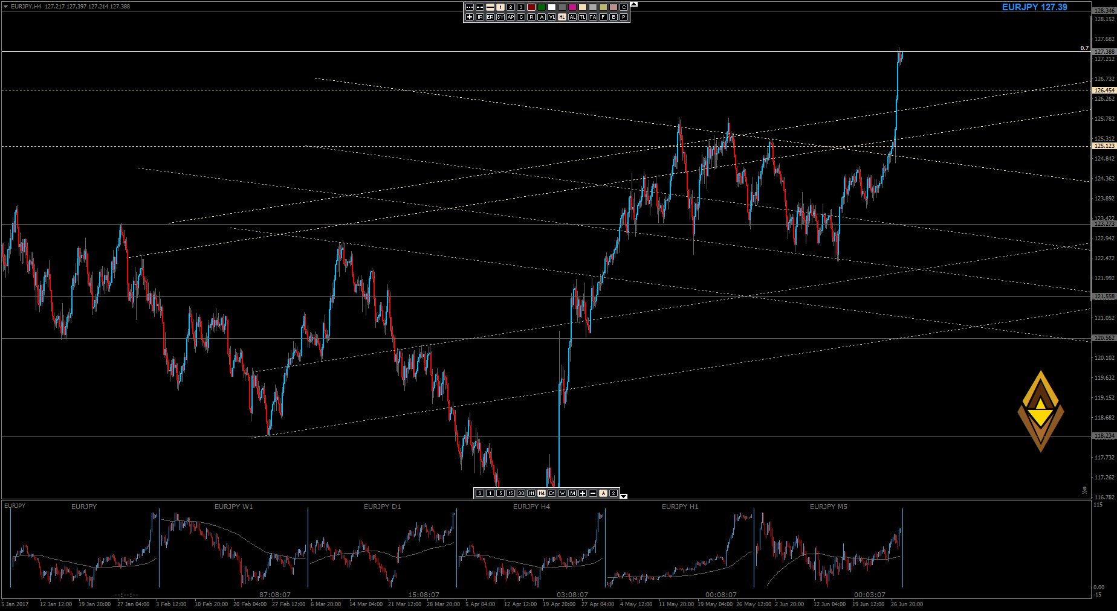Switch chart to the H1 timeframe
This screenshot has width=1117, height=611.
tap(531, 493)
